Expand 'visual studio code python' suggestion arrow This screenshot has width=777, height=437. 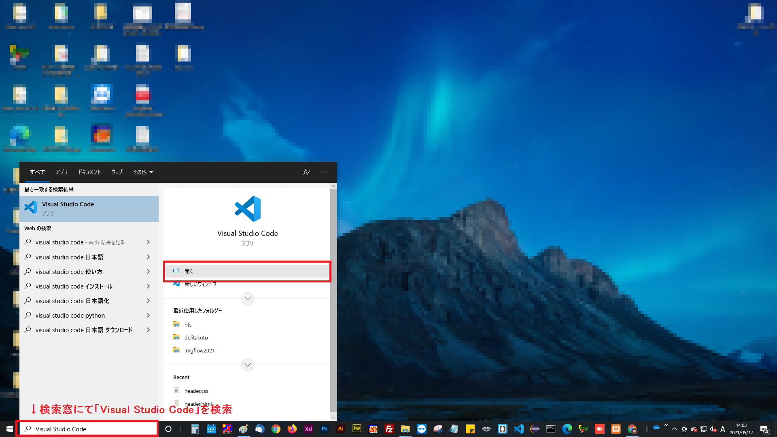[149, 315]
